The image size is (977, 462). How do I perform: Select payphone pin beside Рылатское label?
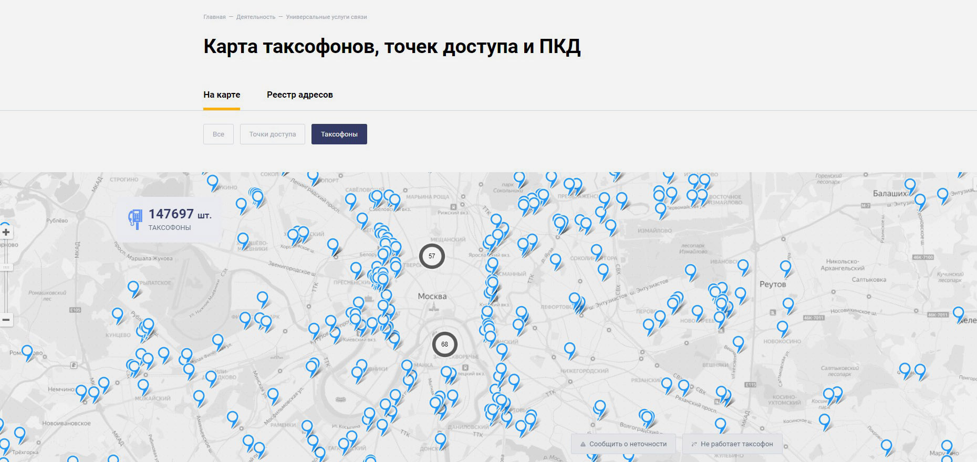pos(133,288)
